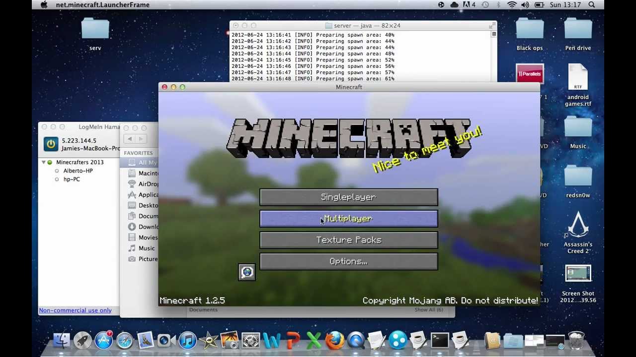Open Firefox from the dock

(335, 341)
